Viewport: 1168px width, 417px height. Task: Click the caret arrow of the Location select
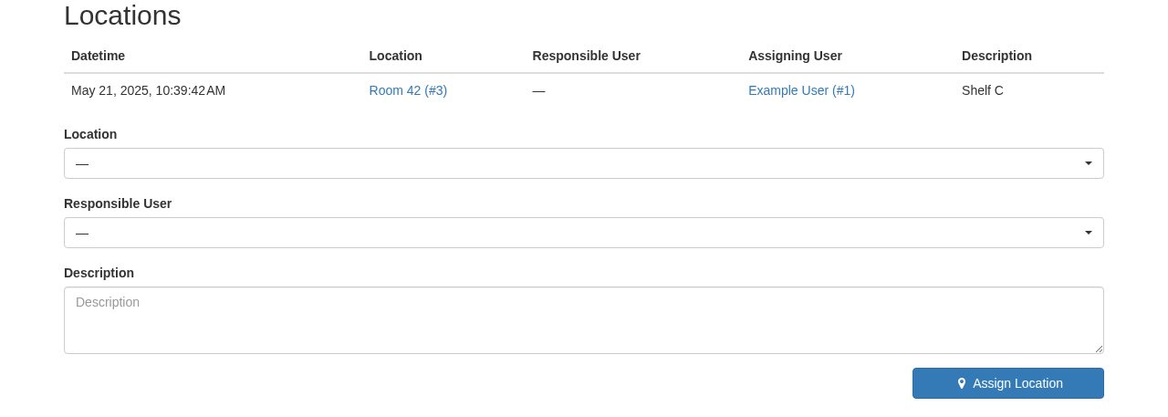(1088, 163)
